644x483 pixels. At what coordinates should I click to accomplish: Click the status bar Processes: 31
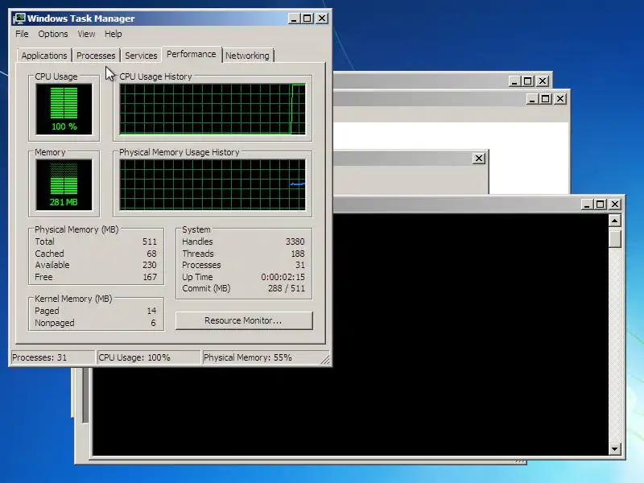coord(53,357)
